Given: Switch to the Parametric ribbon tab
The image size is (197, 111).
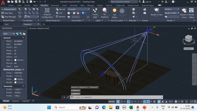Looking at the screenshot, I should pyautogui.click(x=55, y=6).
